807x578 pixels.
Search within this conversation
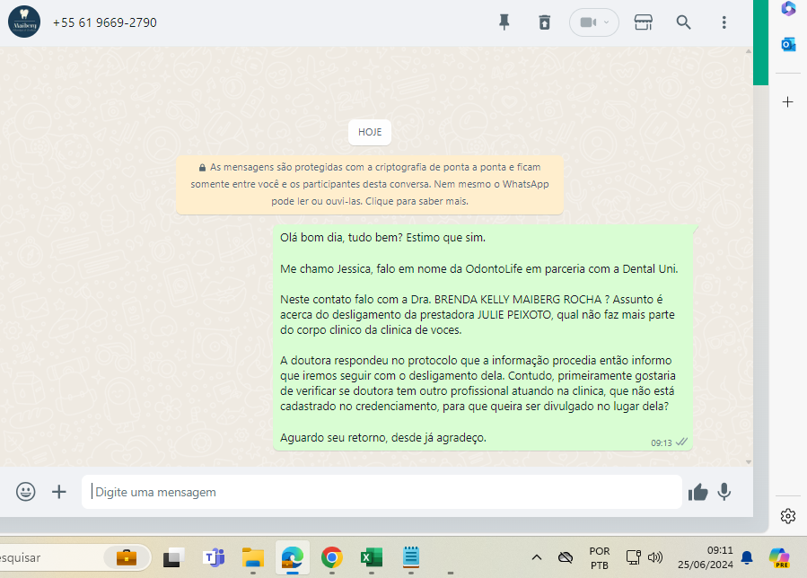(683, 22)
